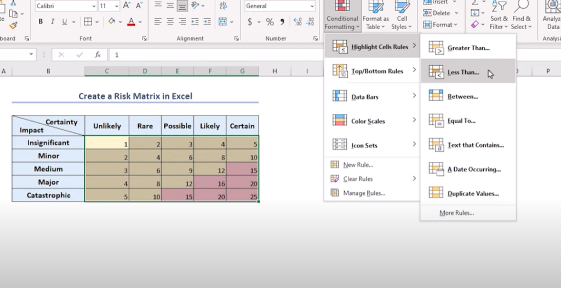Click the Comma Style icon
561x288 pixels.
(282, 22)
